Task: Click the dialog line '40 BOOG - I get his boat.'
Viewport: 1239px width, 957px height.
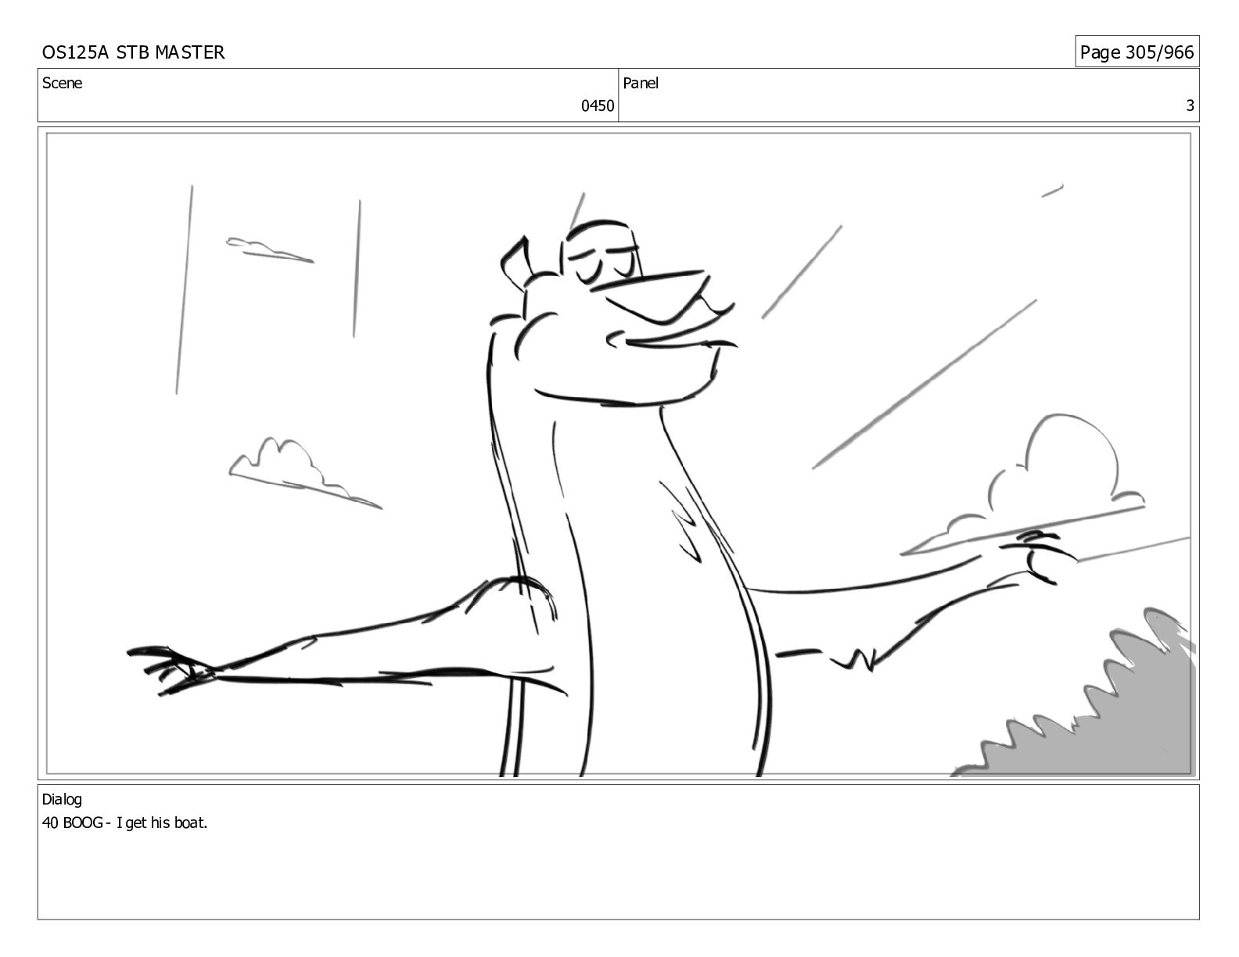Action: click(125, 823)
